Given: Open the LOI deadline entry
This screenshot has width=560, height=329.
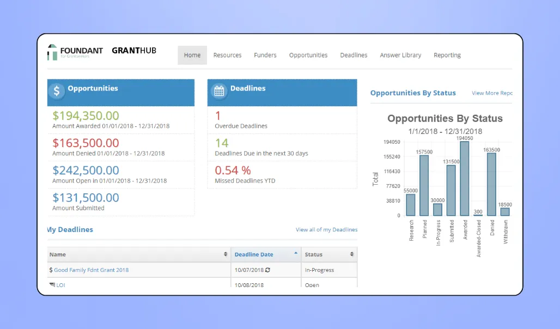Looking at the screenshot, I should tap(60, 284).
